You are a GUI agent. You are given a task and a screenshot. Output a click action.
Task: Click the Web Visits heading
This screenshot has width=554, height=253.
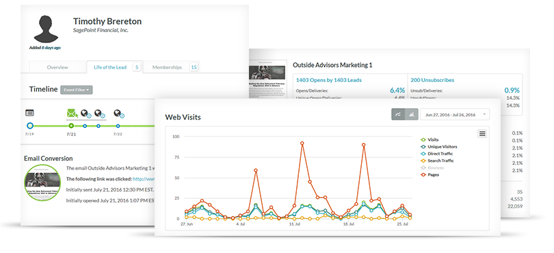pyautogui.click(x=183, y=117)
